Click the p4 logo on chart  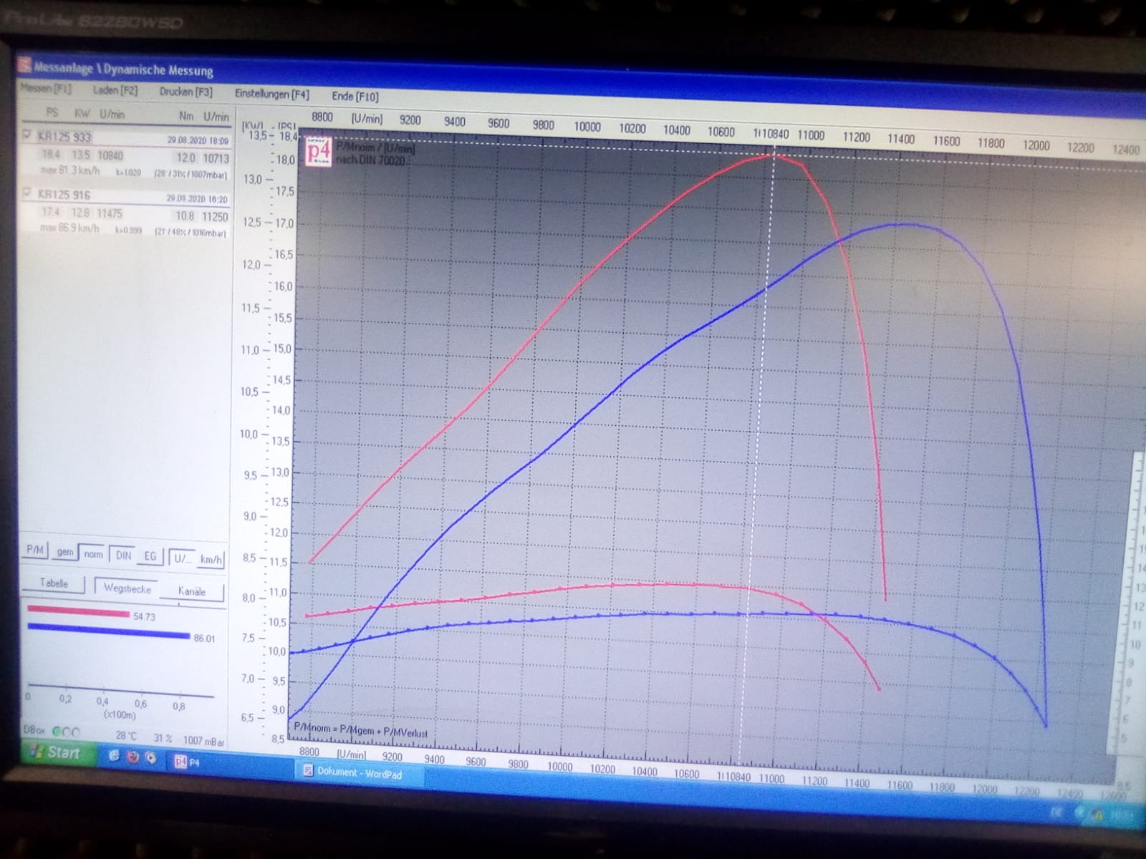click(319, 152)
